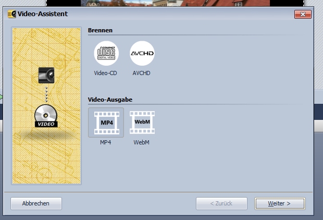Select the AVCHD burn option icon
323x220 pixels.
(x=142, y=54)
